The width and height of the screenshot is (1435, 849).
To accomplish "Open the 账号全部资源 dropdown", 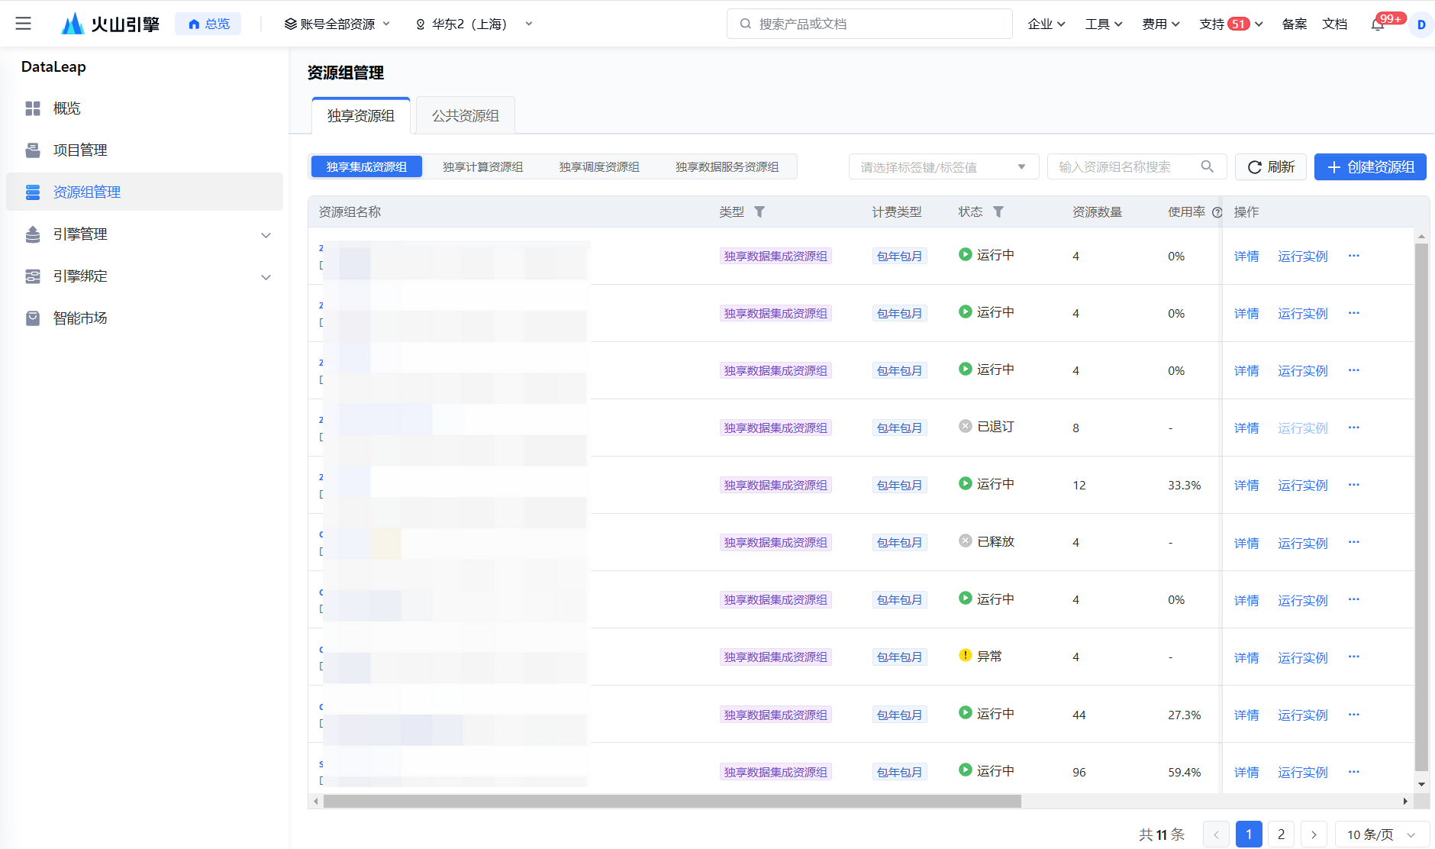I will (x=337, y=24).
